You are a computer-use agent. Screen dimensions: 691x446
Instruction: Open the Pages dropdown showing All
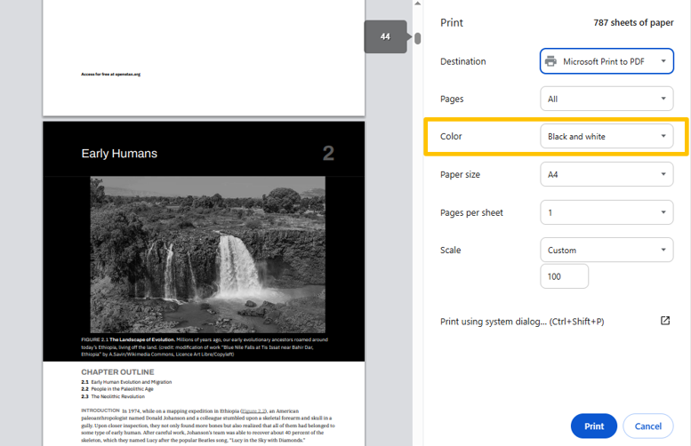(607, 99)
